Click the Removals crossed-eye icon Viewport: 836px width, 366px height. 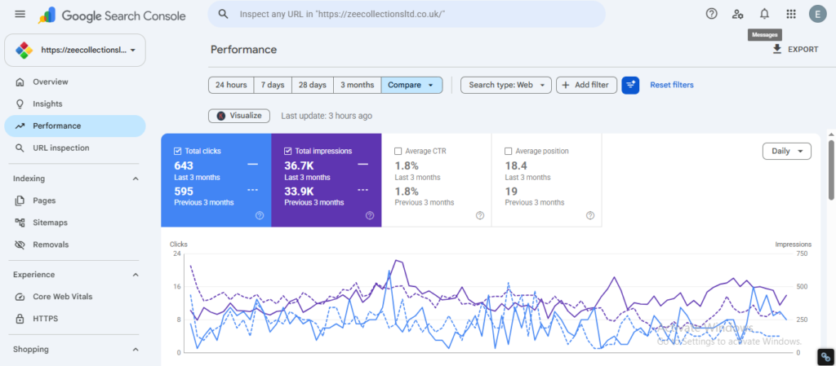[20, 245]
